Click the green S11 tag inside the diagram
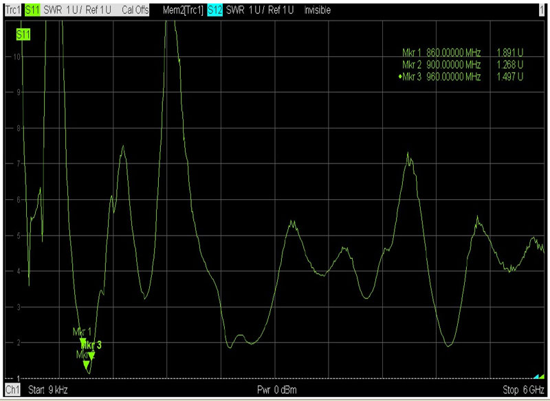 click(x=23, y=34)
